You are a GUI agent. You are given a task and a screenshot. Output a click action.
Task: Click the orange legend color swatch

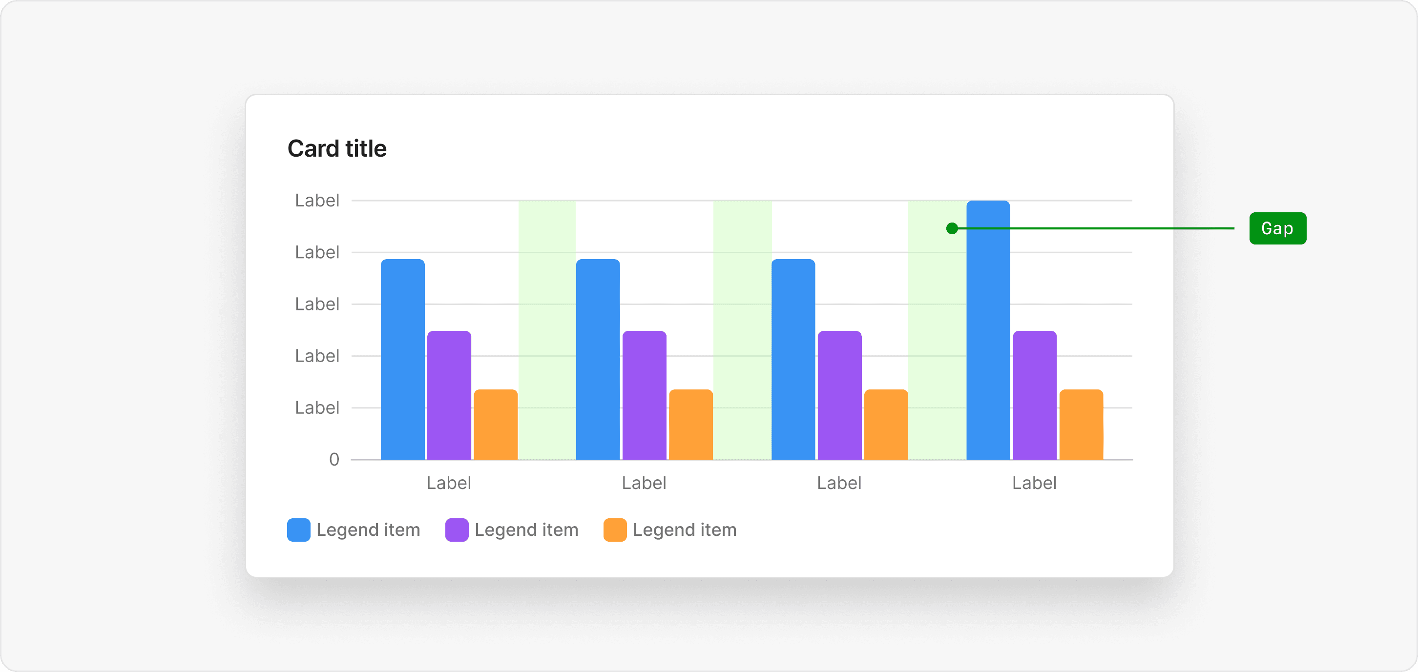614,529
